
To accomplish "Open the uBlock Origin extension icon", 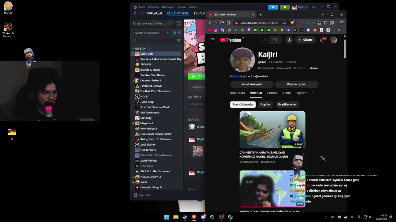I will pos(301,23).
